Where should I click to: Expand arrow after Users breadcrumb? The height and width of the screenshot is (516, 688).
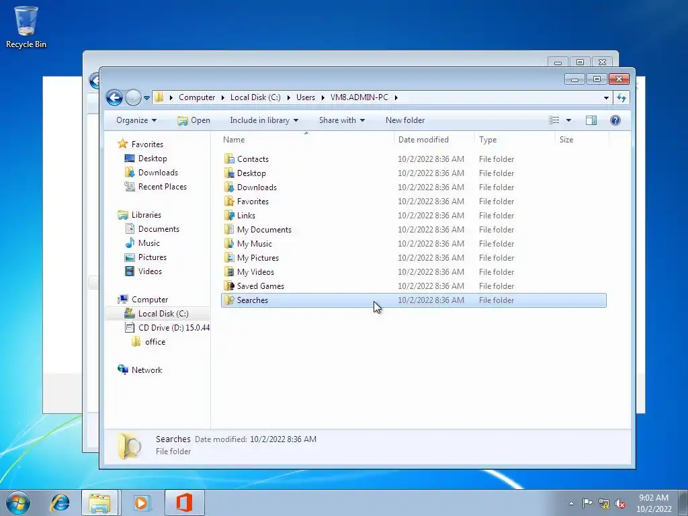[323, 97]
